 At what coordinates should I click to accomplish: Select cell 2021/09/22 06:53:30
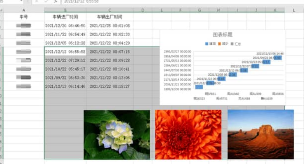[x=65, y=77]
